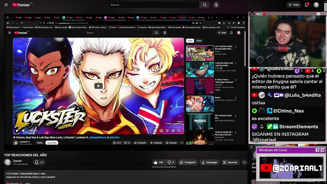Open options for Mi Mix entry
The image size is (327, 184).
coord(236,98)
